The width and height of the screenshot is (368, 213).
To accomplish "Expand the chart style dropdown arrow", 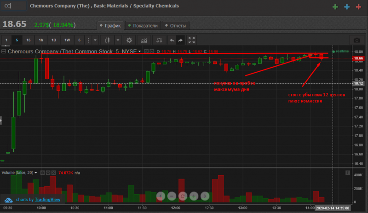I will click(x=118, y=40).
